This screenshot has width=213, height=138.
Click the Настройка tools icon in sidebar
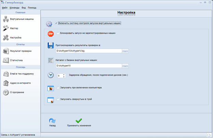pos(6,38)
